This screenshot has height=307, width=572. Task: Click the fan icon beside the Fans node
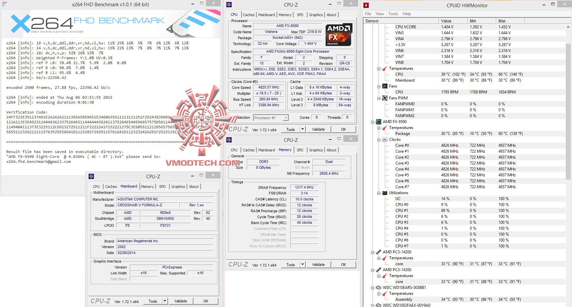[385, 86]
